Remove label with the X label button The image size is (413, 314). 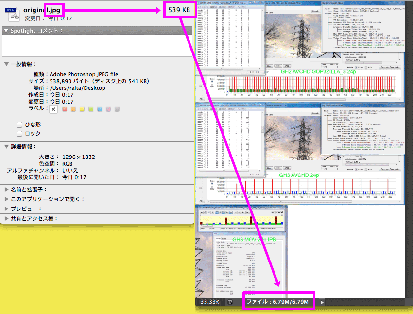pyautogui.click(x=54, y=109)
